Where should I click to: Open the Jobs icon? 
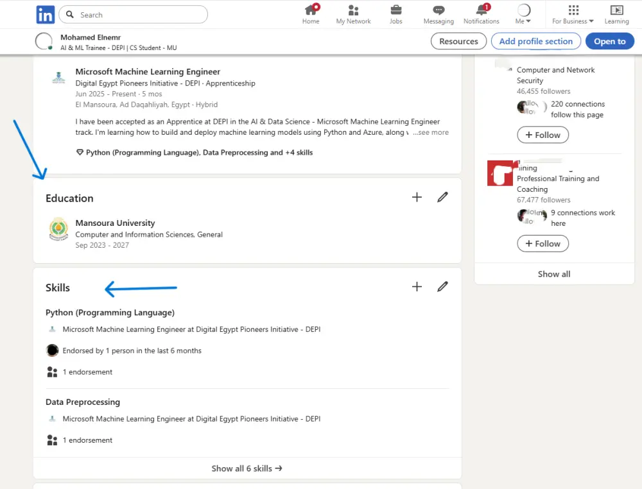click(x=395, y=13)
